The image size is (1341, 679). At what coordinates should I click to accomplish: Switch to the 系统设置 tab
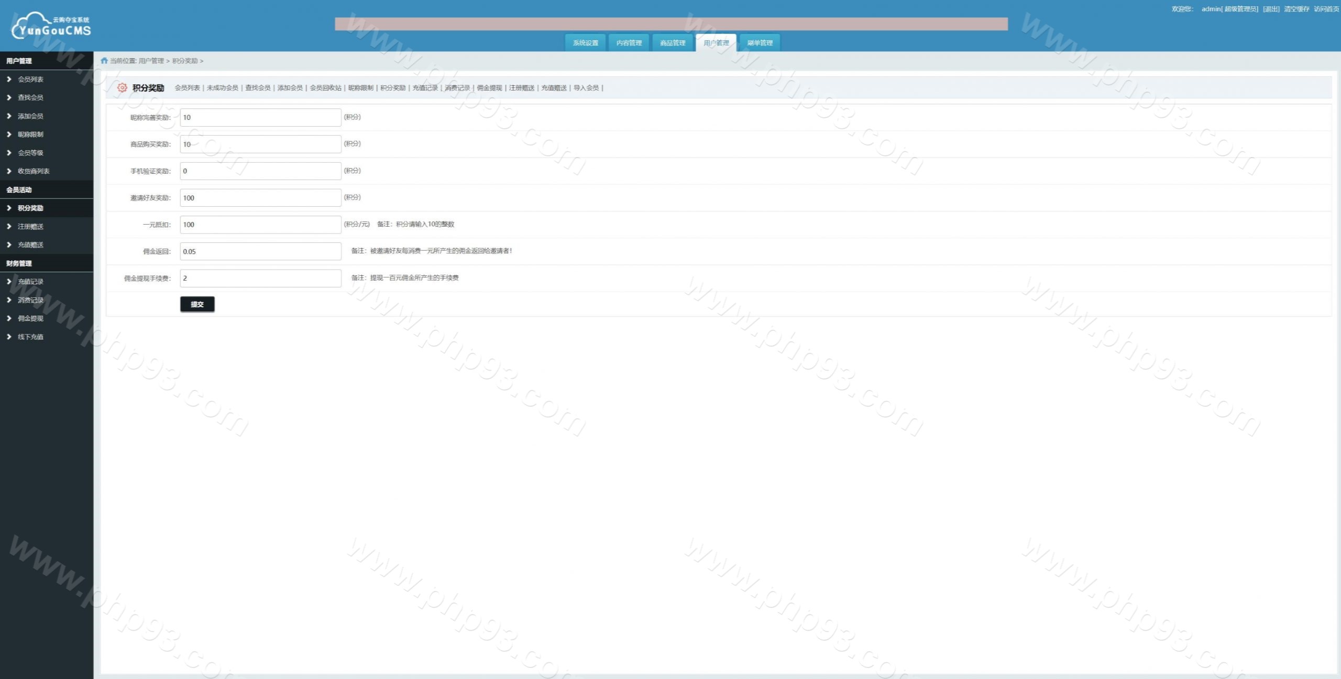(585, 43)
